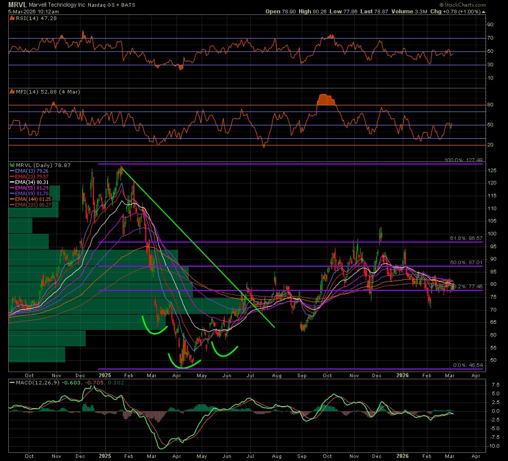Viewport: 508px width, 461px height.
Task: Click the small icon before the RSI(14) label
Action: 12,18
